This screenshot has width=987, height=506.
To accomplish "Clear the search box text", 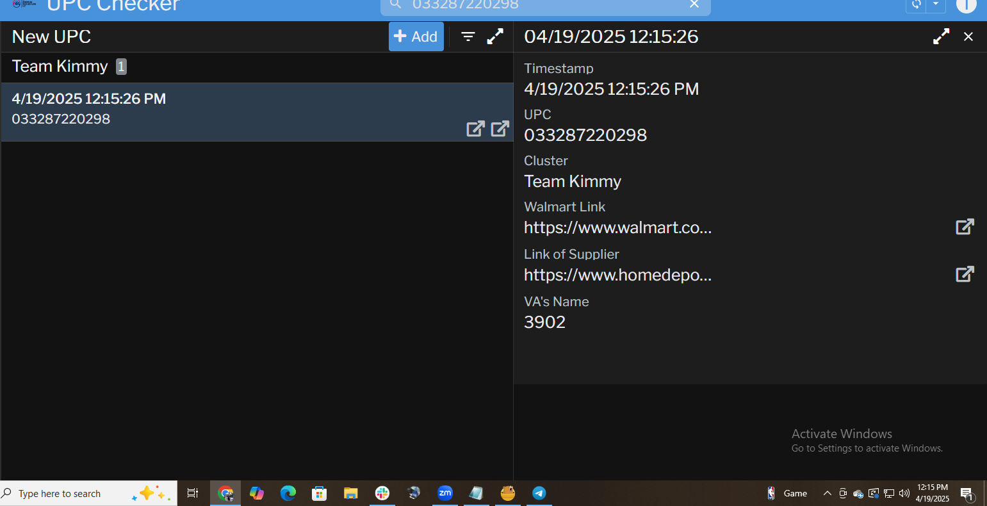I will coord(694,4).
